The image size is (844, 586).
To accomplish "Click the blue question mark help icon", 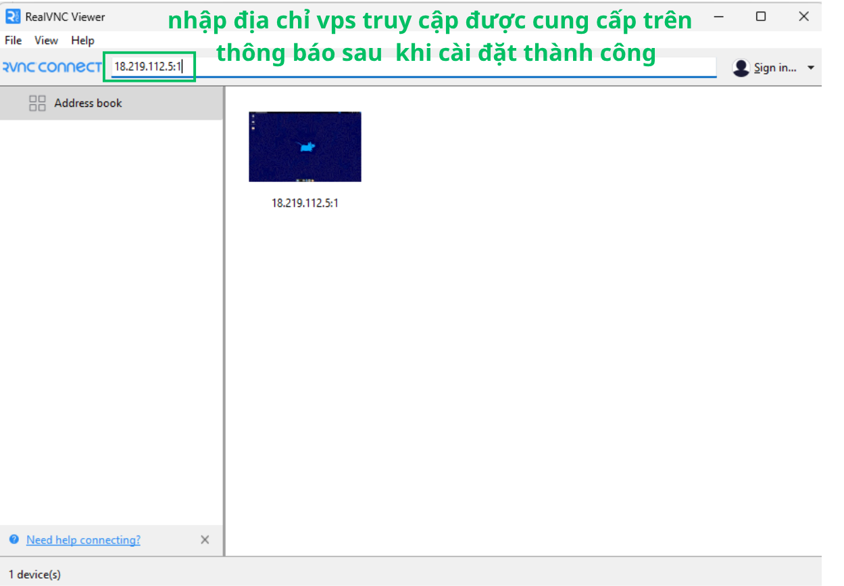I will tap(14, 540).
